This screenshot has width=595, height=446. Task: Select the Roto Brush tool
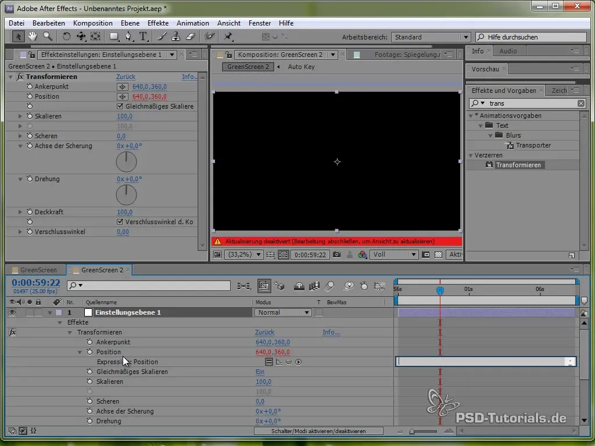209,37
